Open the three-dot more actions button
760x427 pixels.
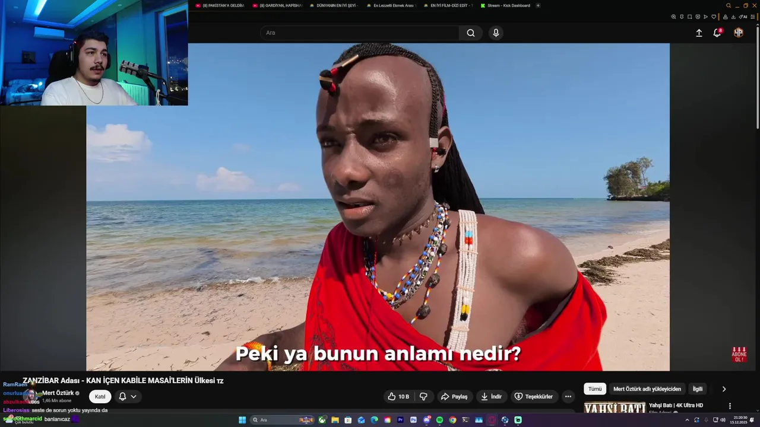click(x=568, y=396)
